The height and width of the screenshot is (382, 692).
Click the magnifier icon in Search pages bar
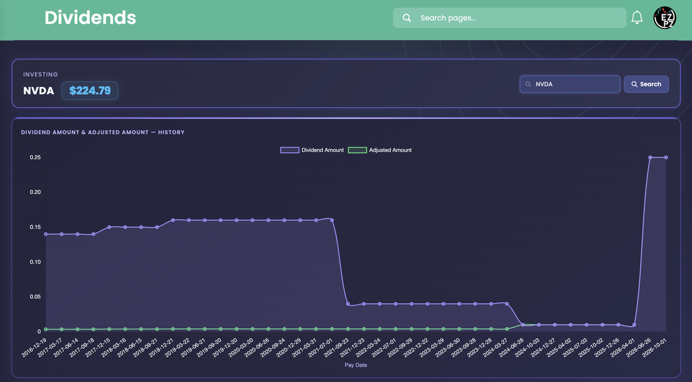pyautogui.click(x=407, y=18)
